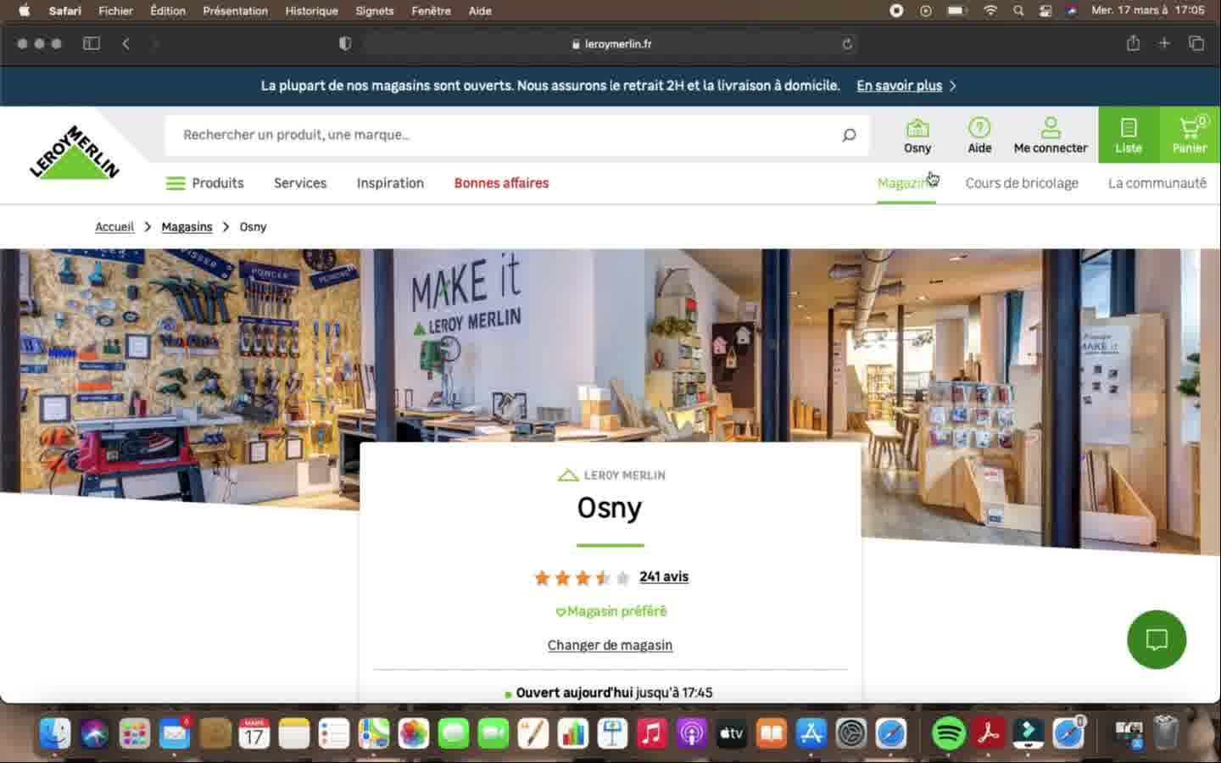
Task: Open a new tab with the plus icon
Action: [1164, 43]
